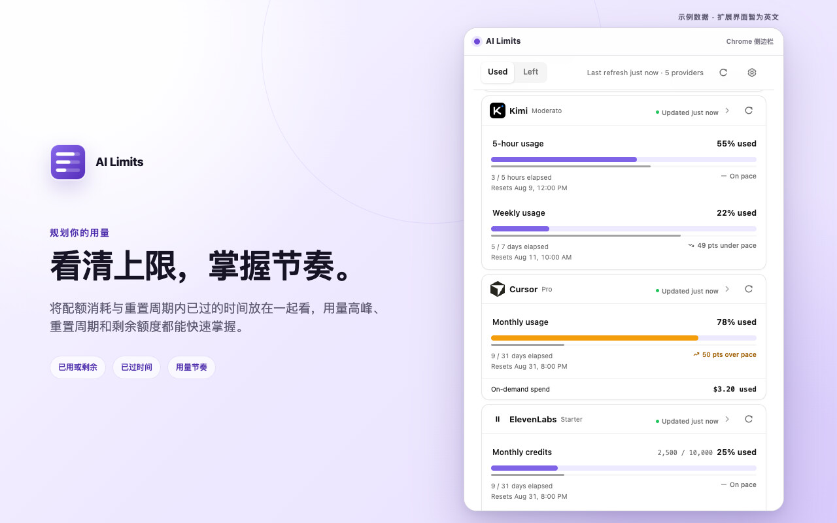Click the On-demand spend label
The height and width of the screenshot is (523, 837).
(521, 389)
